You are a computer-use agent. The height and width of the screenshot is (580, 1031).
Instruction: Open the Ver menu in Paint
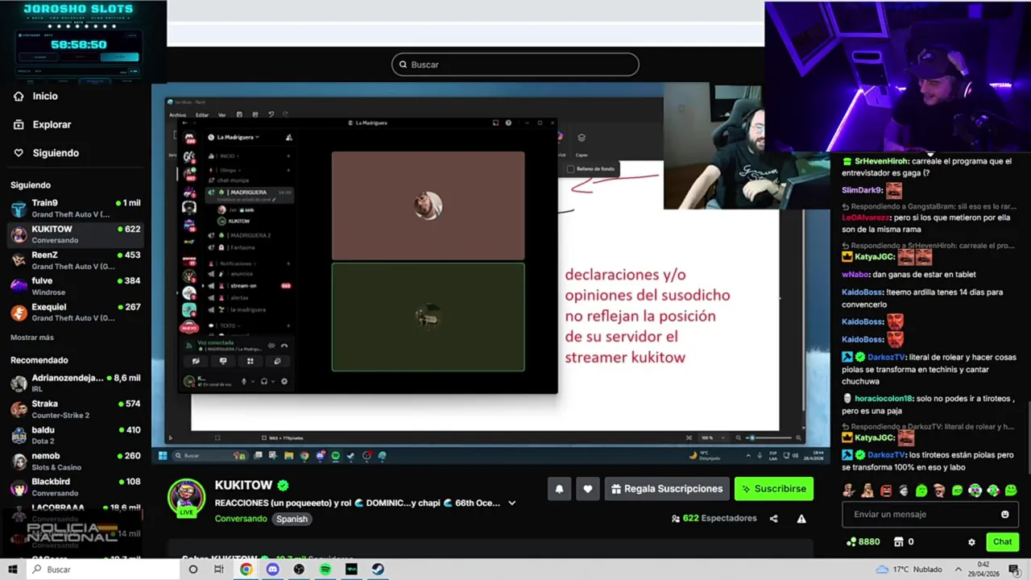click(222, 115)
